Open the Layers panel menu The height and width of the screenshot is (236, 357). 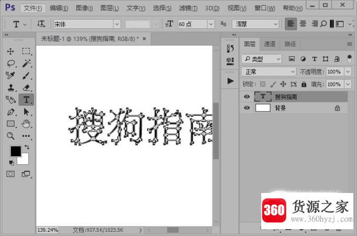[x=350, y=44]
